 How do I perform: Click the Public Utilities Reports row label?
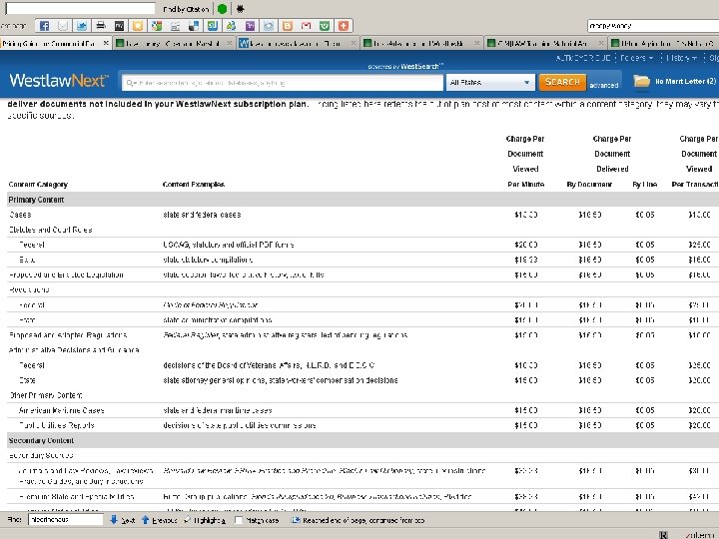56,425
